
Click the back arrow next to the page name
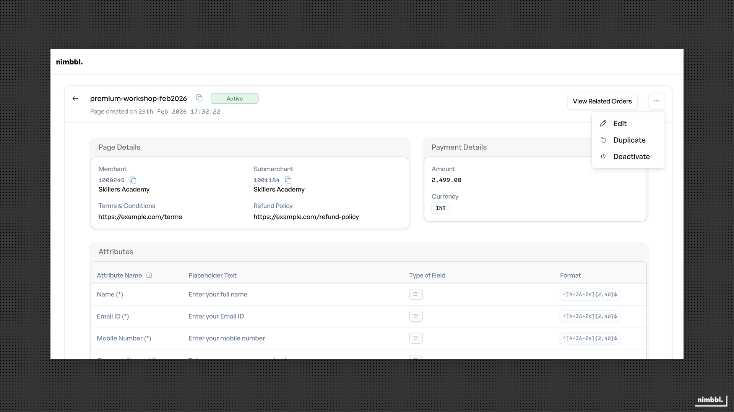[75, 98]
